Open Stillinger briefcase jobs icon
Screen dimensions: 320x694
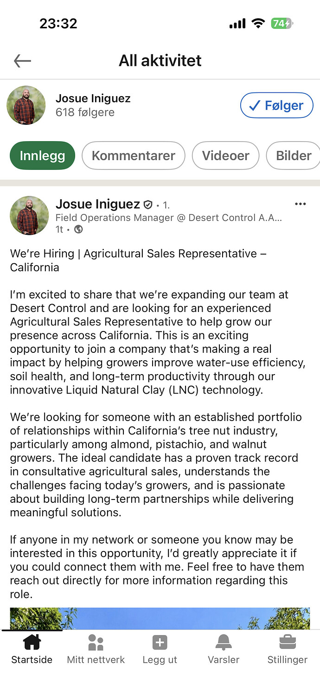click(288, 642)
